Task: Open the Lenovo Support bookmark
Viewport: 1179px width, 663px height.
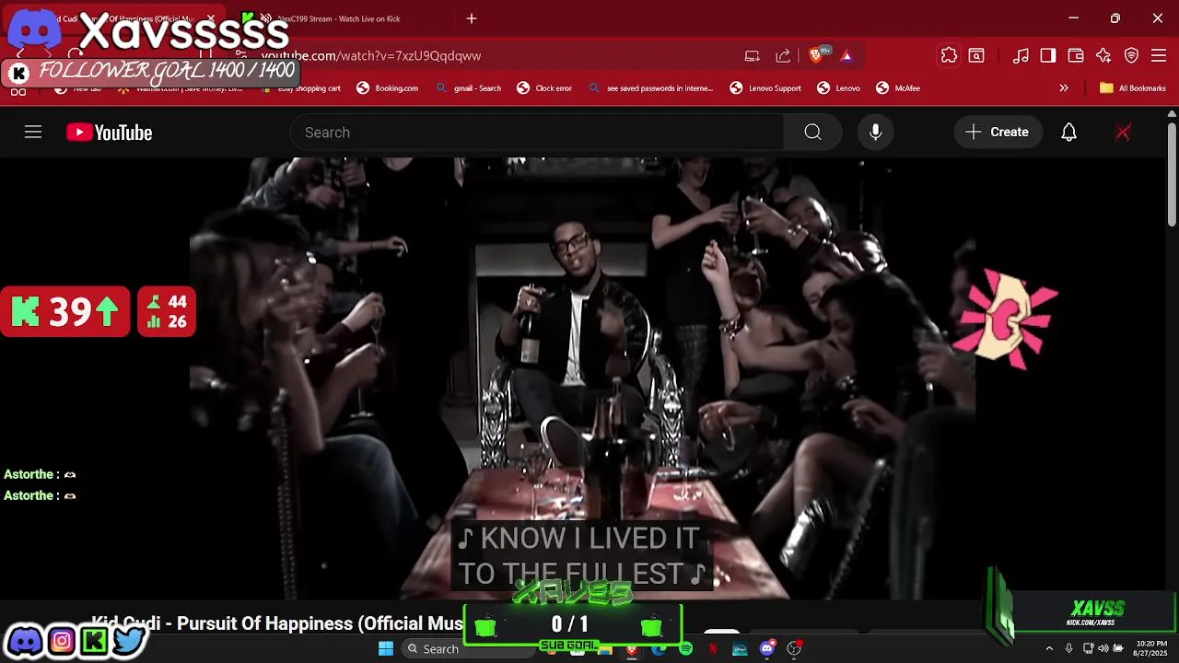Action: click(765, 88)
